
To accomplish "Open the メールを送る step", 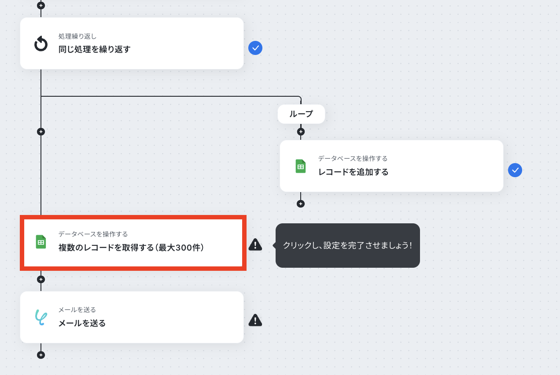I will [132, 317].
